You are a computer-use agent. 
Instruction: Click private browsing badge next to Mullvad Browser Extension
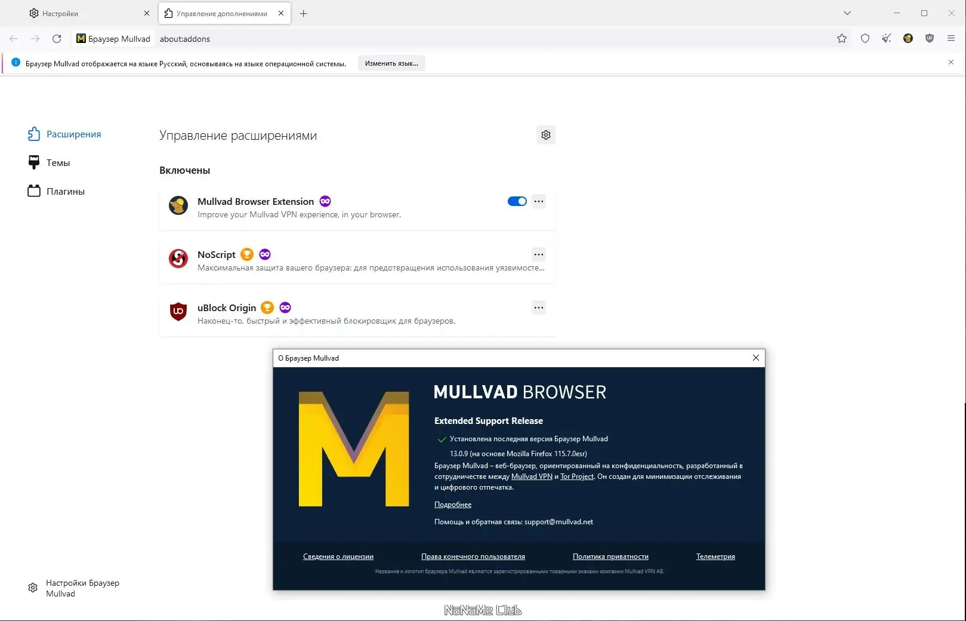(325, 201)
